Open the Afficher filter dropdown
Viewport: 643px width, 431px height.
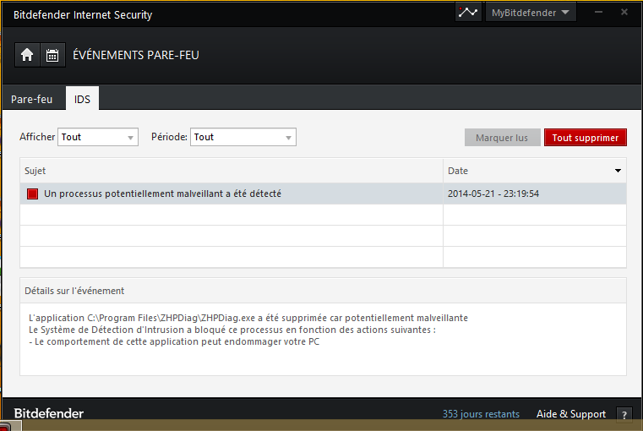[98, 137]
